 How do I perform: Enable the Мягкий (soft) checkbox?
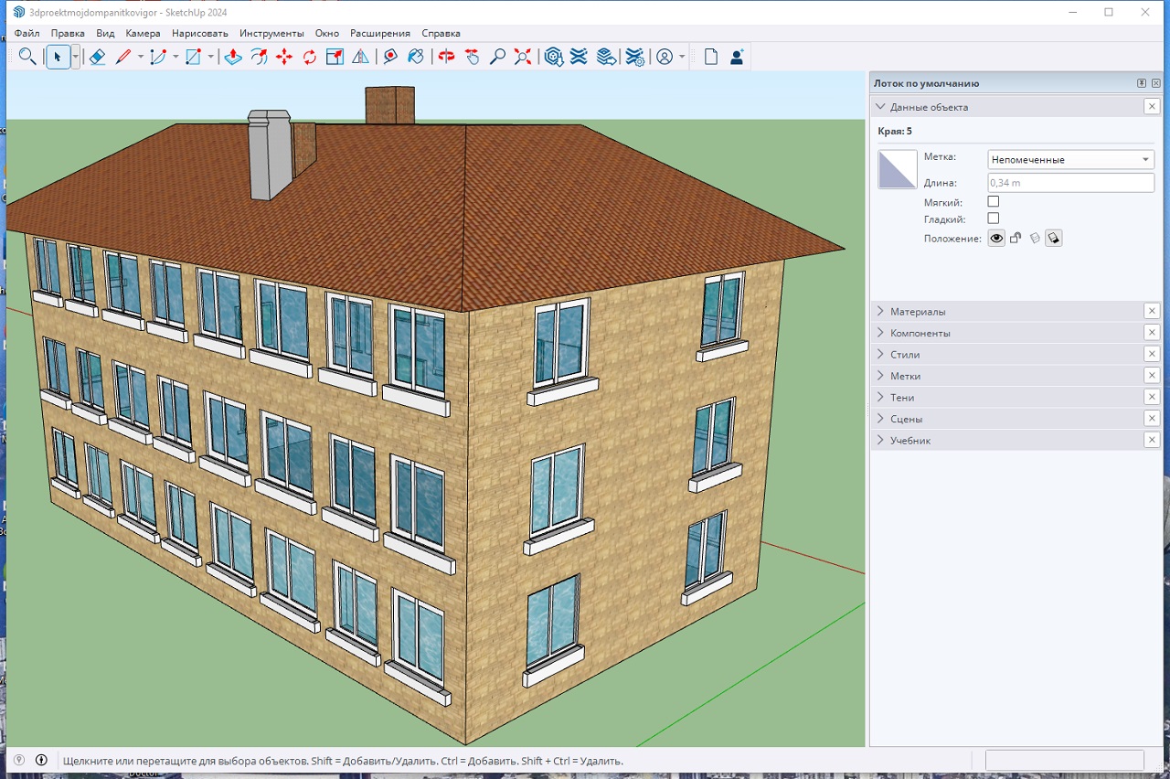pos(994,201)
